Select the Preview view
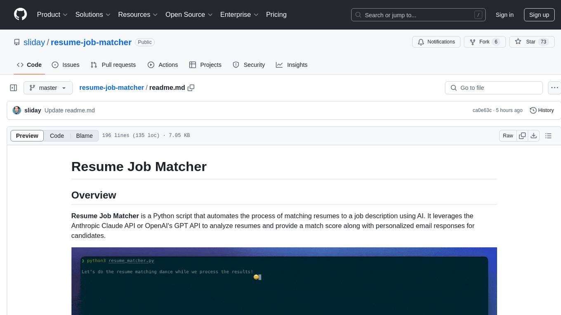The image size is (561, 315). click(x=27, y=136)
